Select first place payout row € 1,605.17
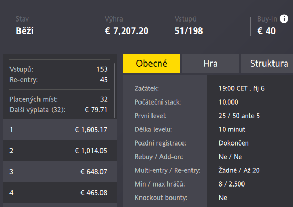The height and width of the screenshot is (207, 293). (x=60, y=130)
